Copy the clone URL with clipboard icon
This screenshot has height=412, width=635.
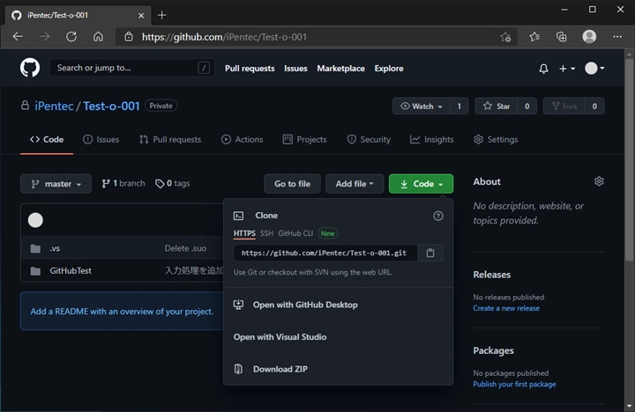pyautogui.click(x=430, y=254)
